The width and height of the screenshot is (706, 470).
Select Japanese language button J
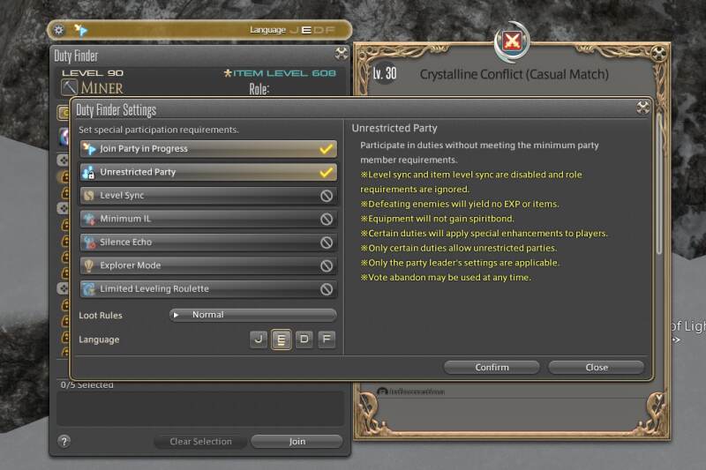pos(259,339)
